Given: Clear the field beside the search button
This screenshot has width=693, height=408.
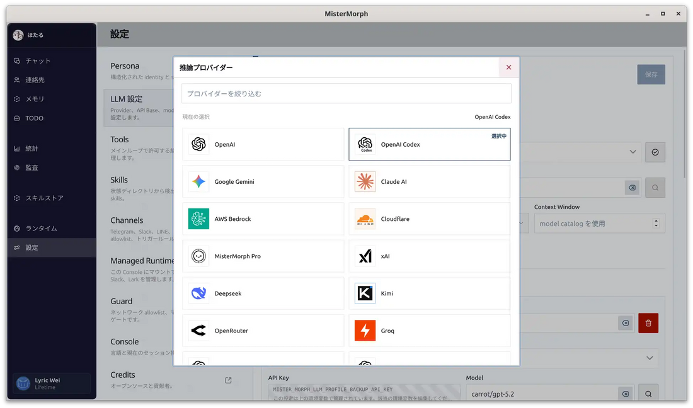Looking at the screenshot, I should 633,188.
